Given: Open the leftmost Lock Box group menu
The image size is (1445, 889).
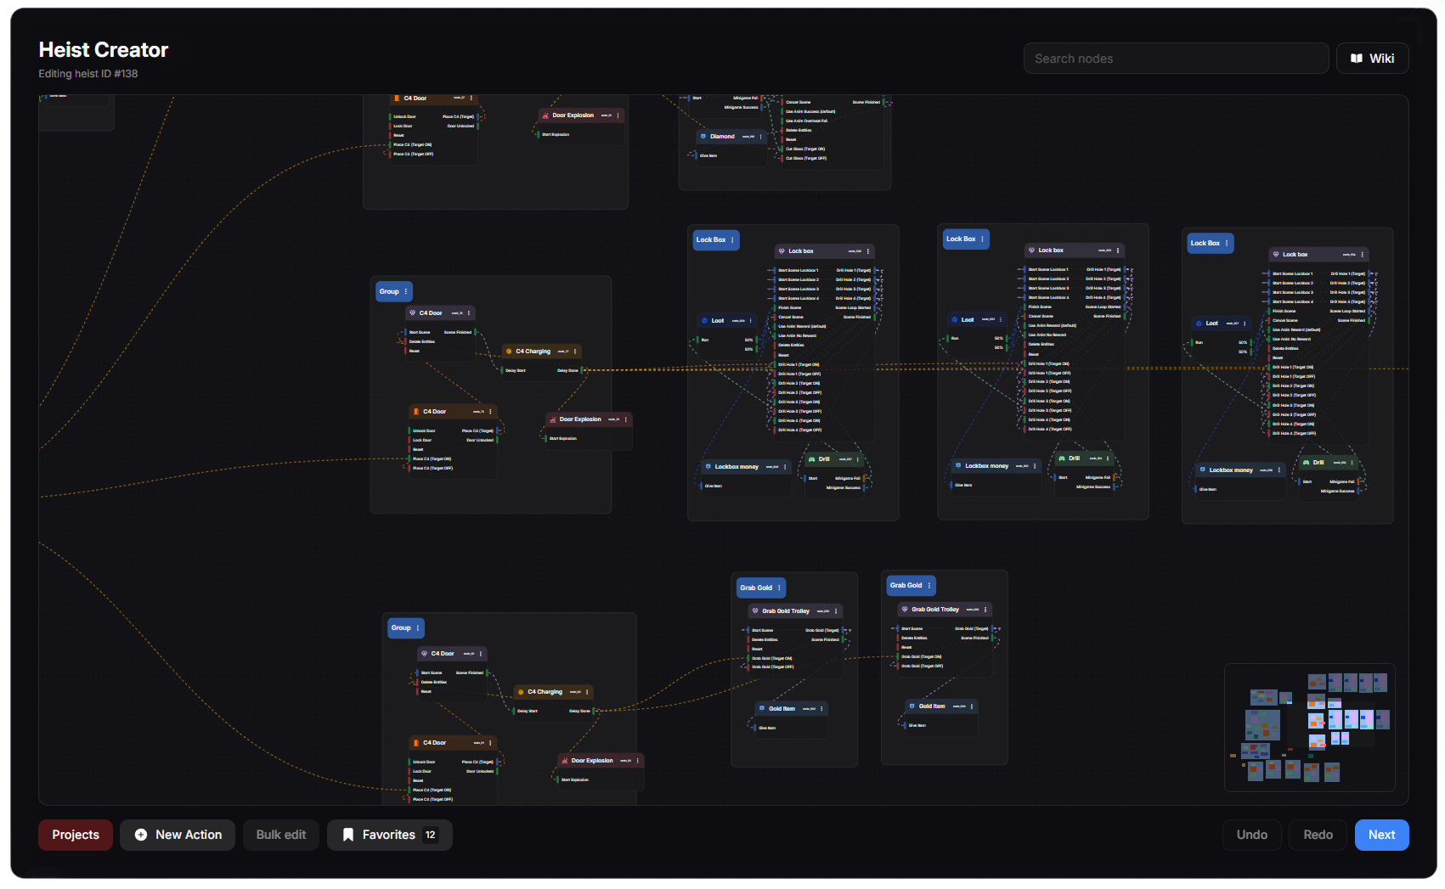Looking at the screenshot, I should coord(732,239).
